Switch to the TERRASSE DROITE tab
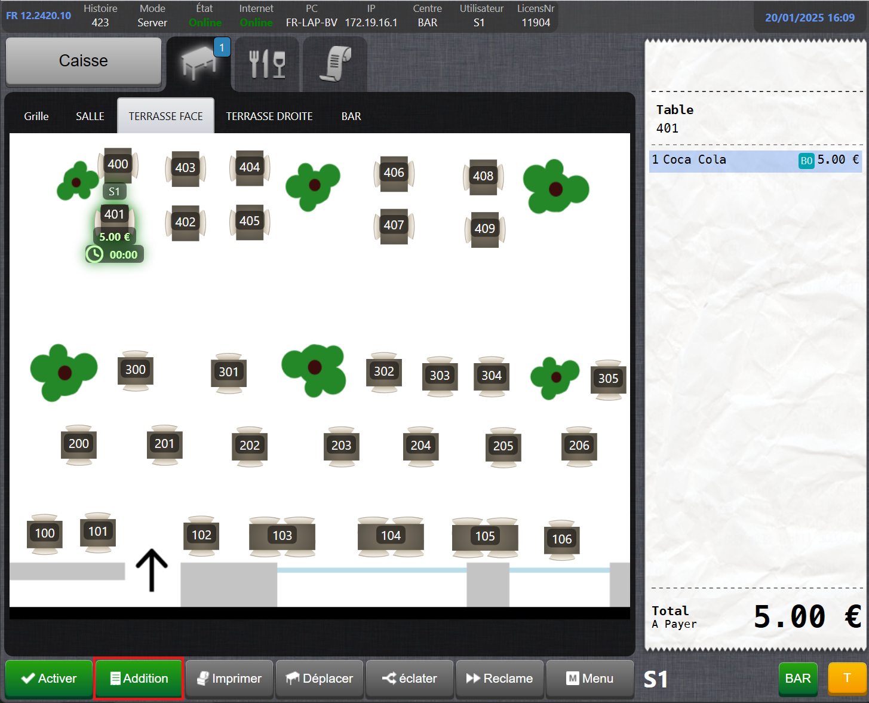 269,116
